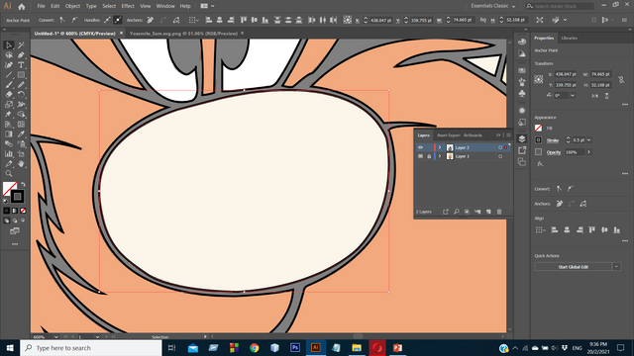Click the Stroke label link in Appearance

[x=553, y=140]
